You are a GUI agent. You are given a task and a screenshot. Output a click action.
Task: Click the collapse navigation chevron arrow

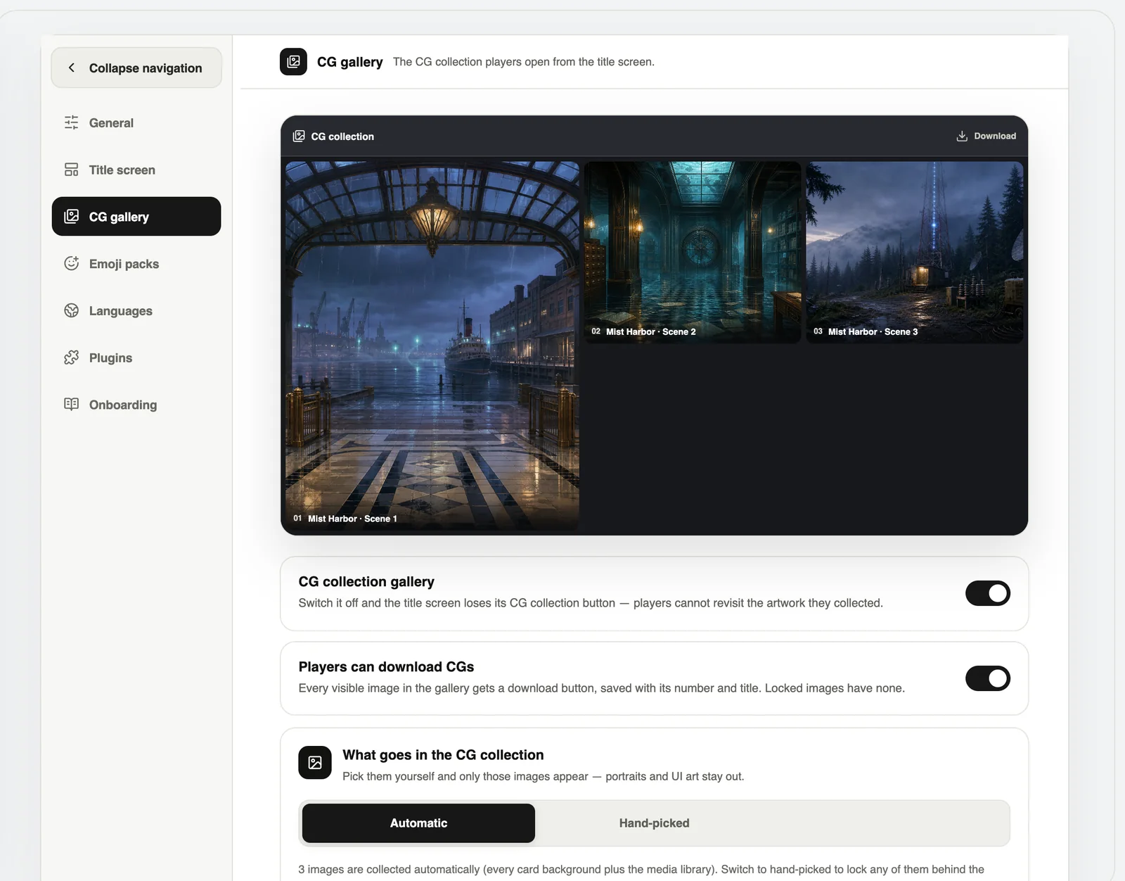coord(71,68)
